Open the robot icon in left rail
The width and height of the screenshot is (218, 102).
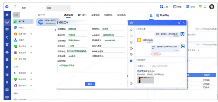point(7,52)
